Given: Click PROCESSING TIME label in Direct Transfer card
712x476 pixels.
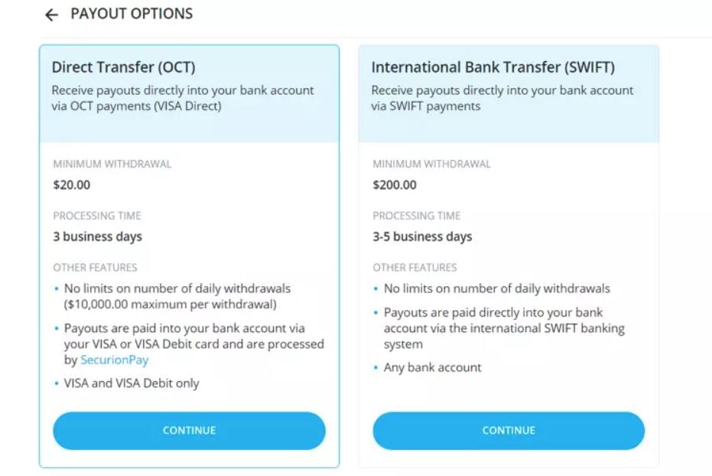Looking at the screenshot, I should 97,216.
